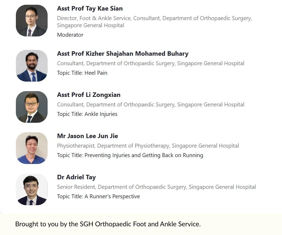Screen dimensions: 282x235
Task: Select the Physiotherapist, Department of Physiotherapy description
Action: click(x=148, y=146)
